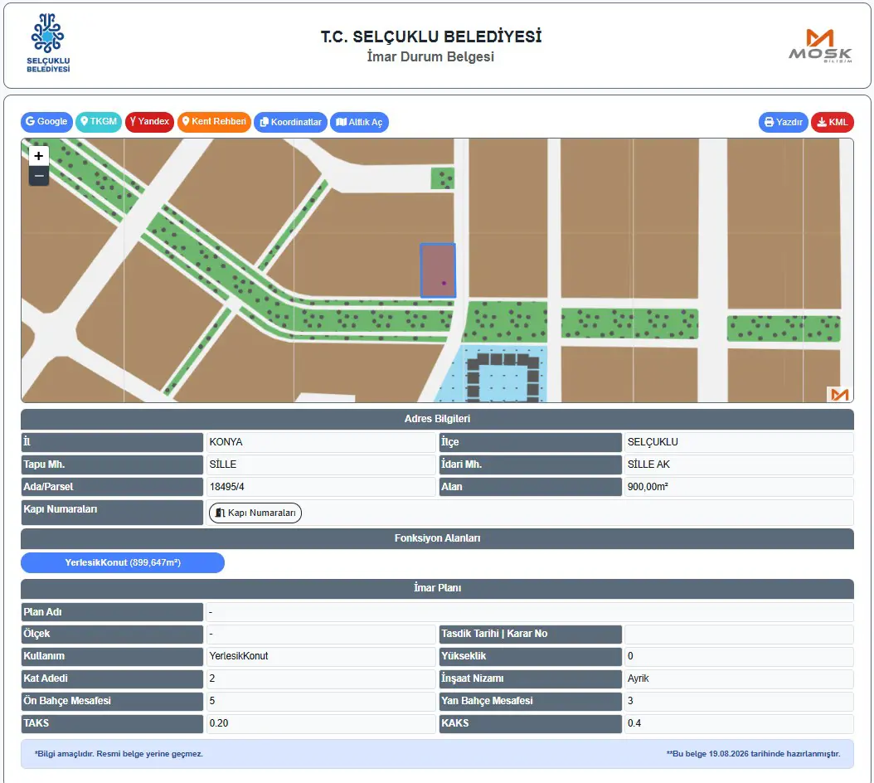Click the İmar Durum Belgesi subtitle

click(x=430, y=57)
